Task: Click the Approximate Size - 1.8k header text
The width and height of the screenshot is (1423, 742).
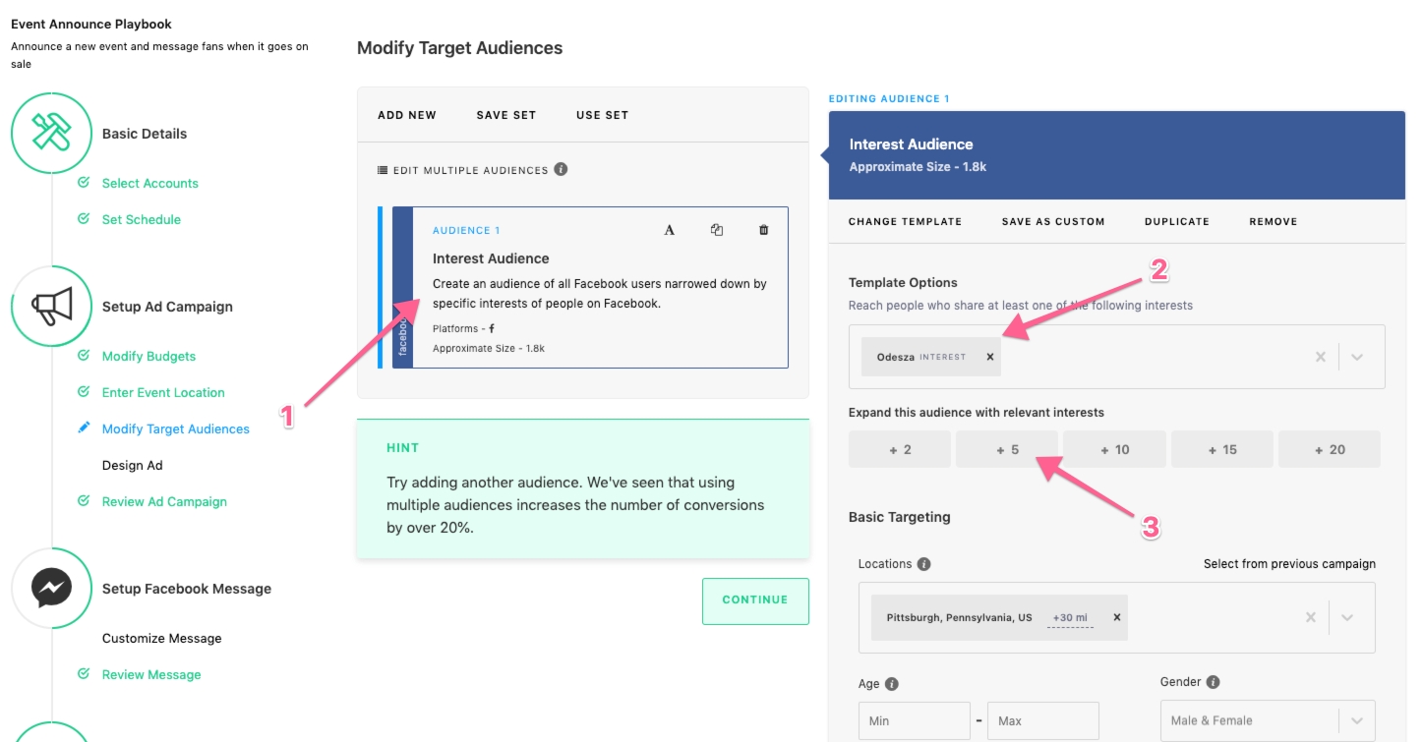Action: click(918, 167)
